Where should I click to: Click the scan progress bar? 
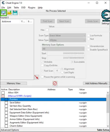click(x=59, y=14)
